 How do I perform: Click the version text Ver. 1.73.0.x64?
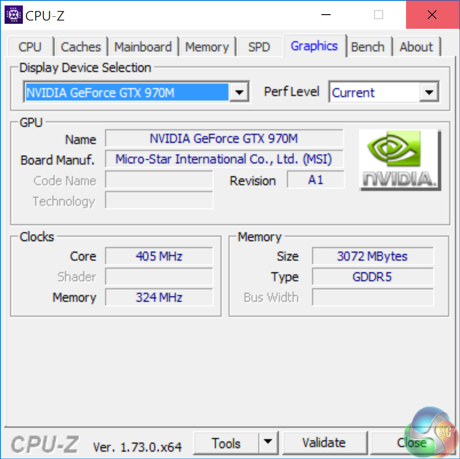coord(137,447)
